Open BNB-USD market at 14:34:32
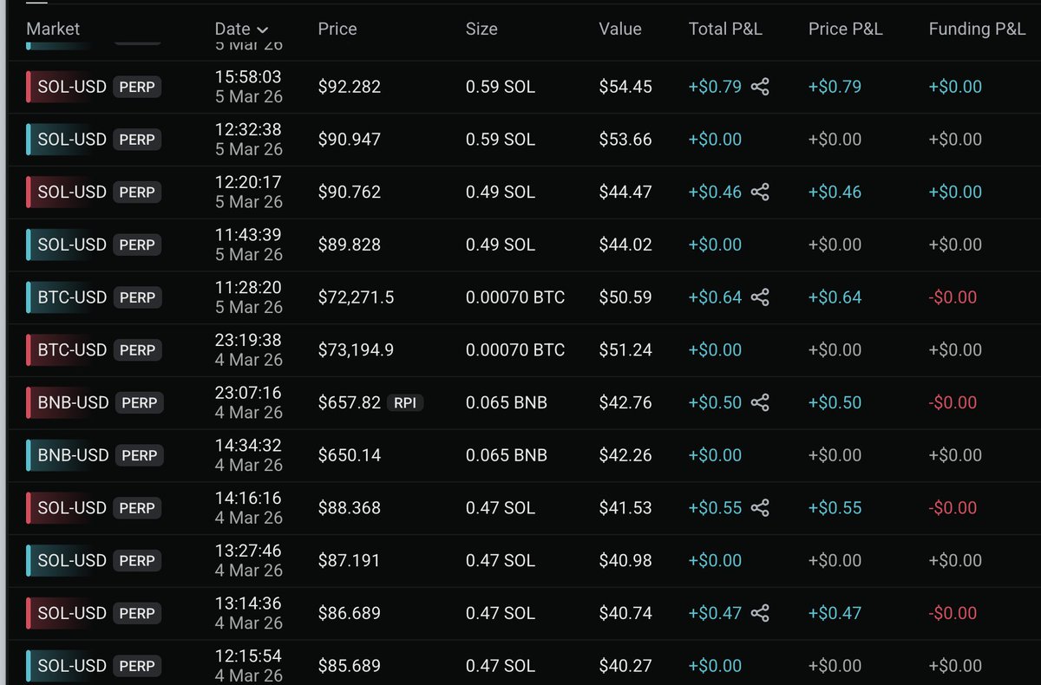The width and height of the screenshot is (1041, 685). coord(73,455)
